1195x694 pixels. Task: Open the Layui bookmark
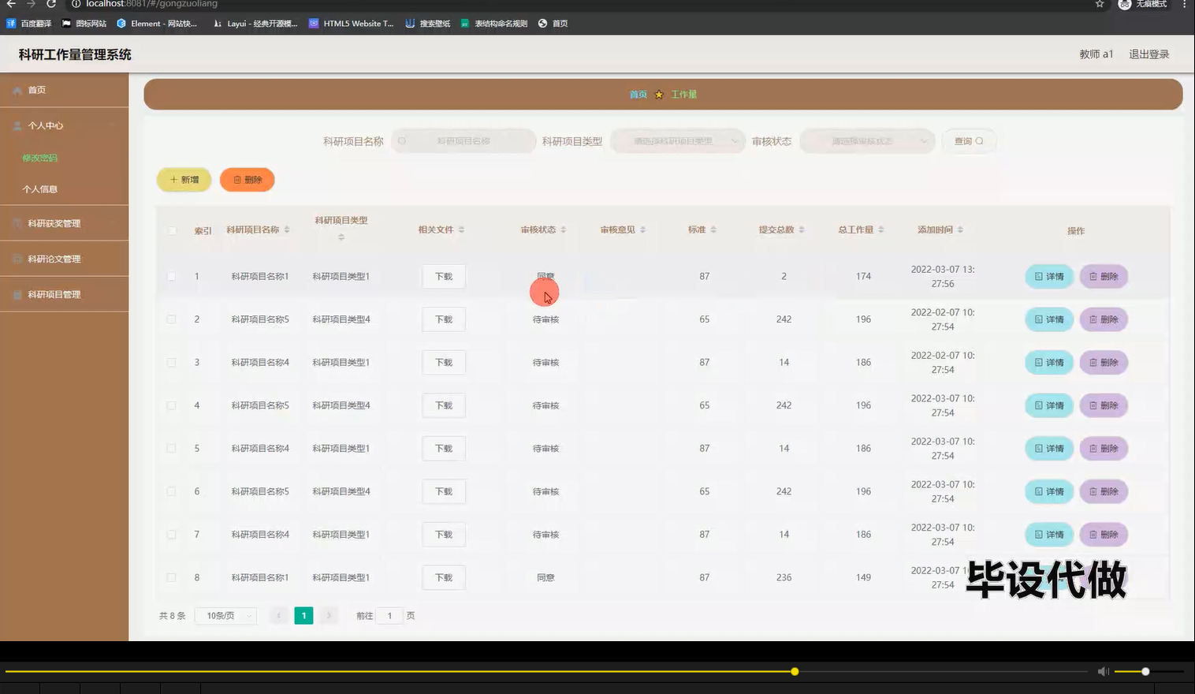(255, 24)
